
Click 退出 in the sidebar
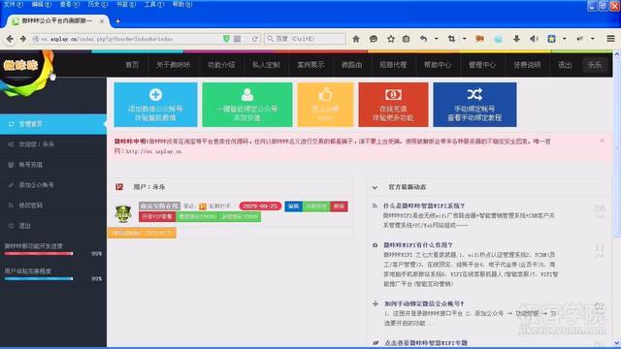(x=53, y=226)
